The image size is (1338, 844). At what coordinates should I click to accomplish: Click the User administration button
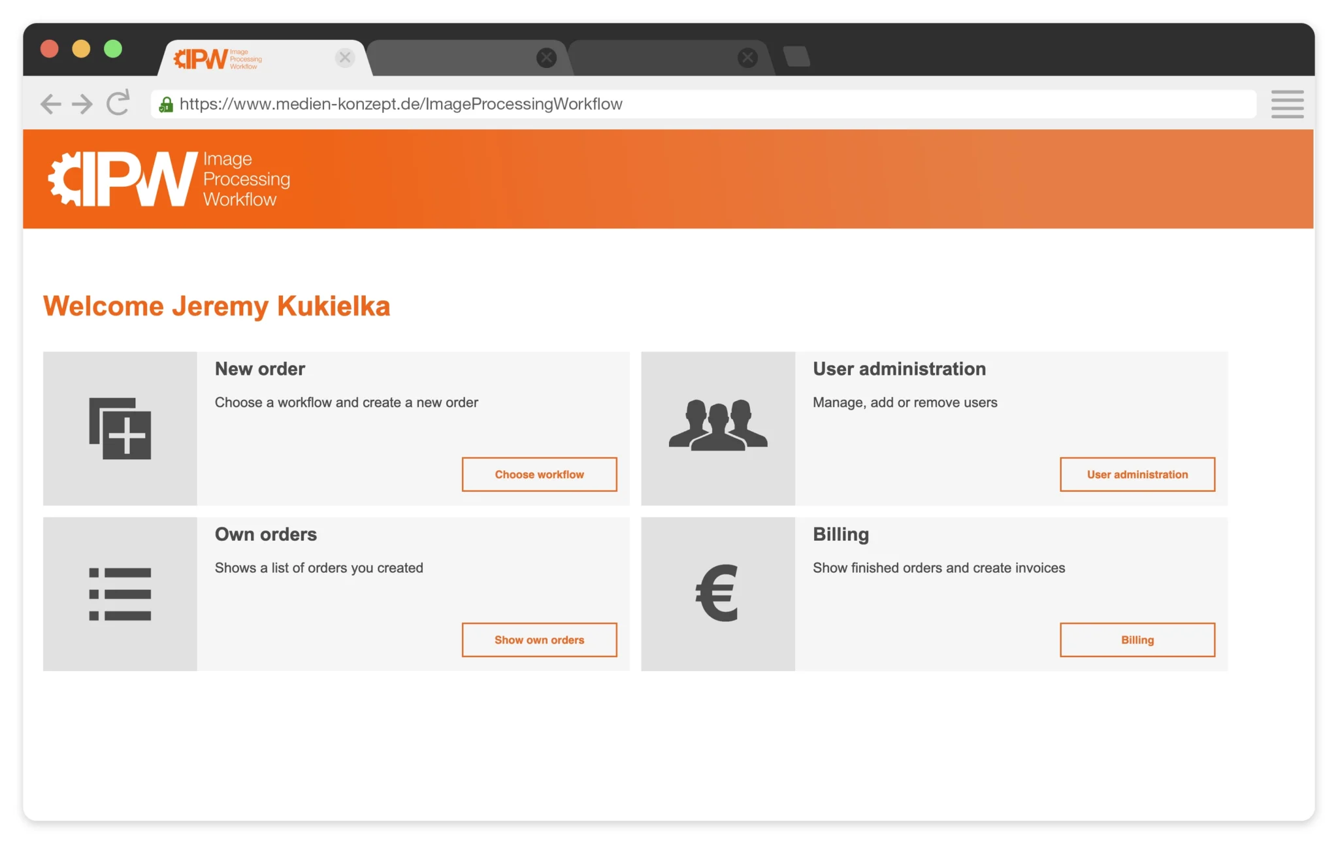pyautogui.click(x=1137, y=474)
